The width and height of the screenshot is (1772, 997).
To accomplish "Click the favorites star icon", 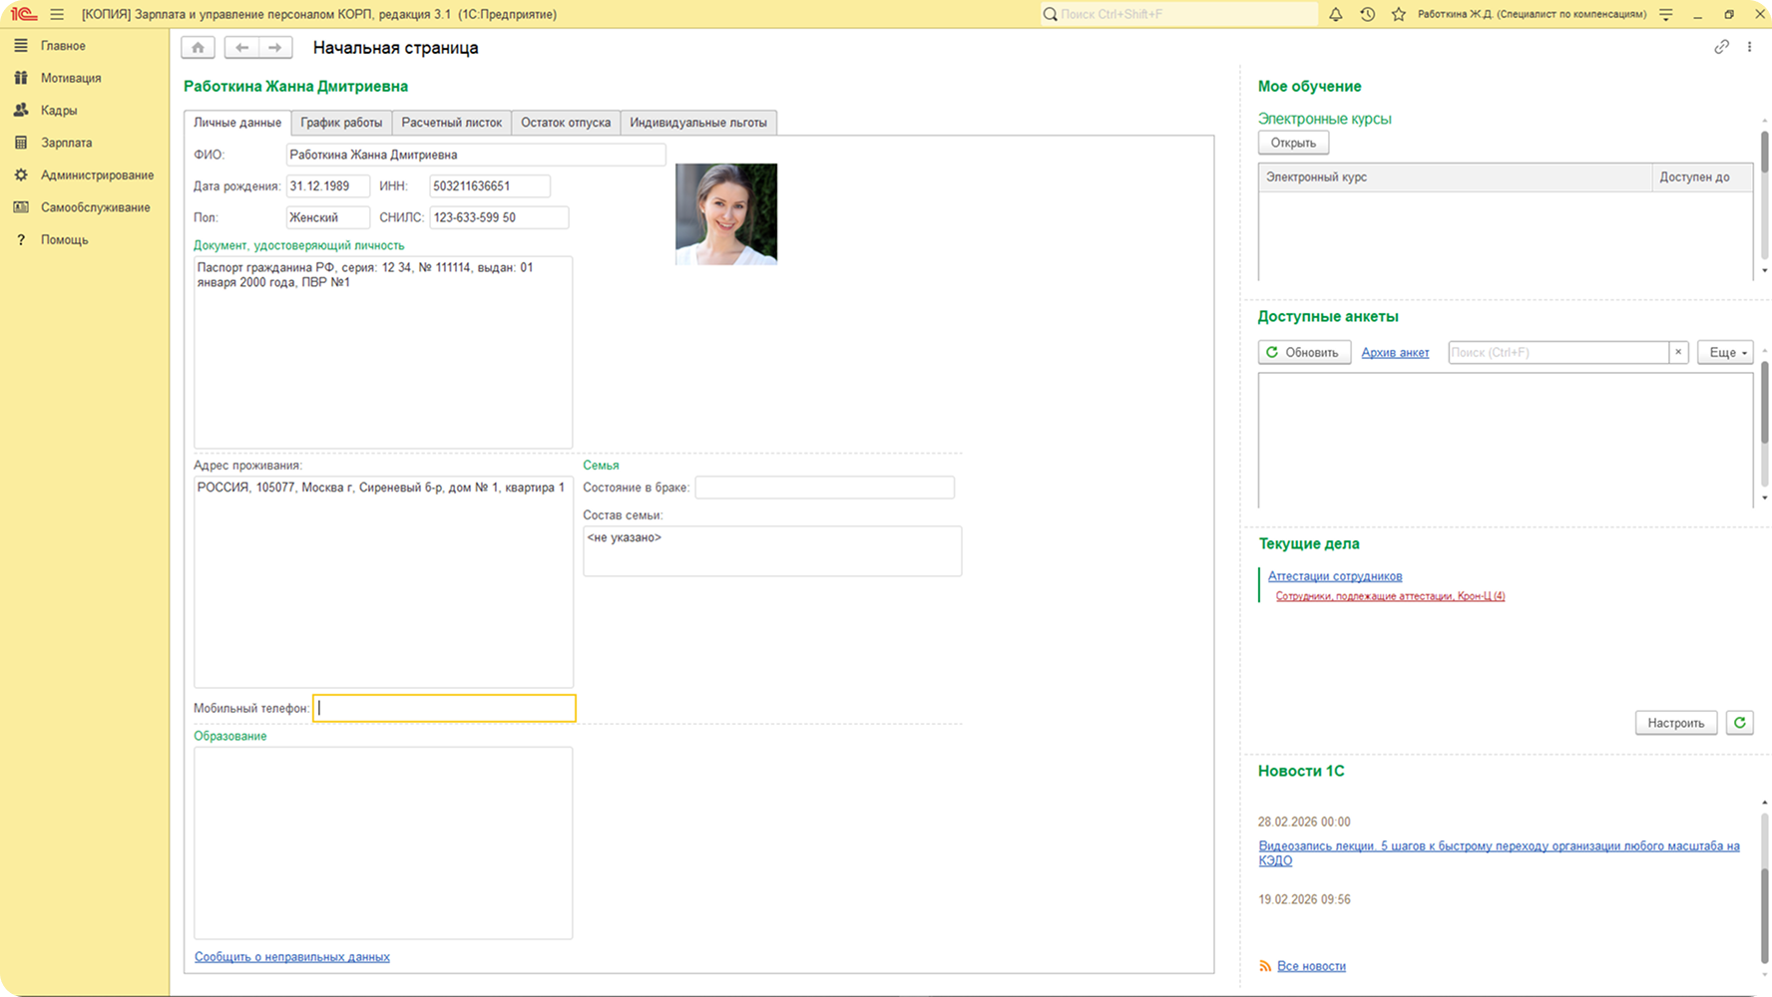I will tap(1398, 15).
